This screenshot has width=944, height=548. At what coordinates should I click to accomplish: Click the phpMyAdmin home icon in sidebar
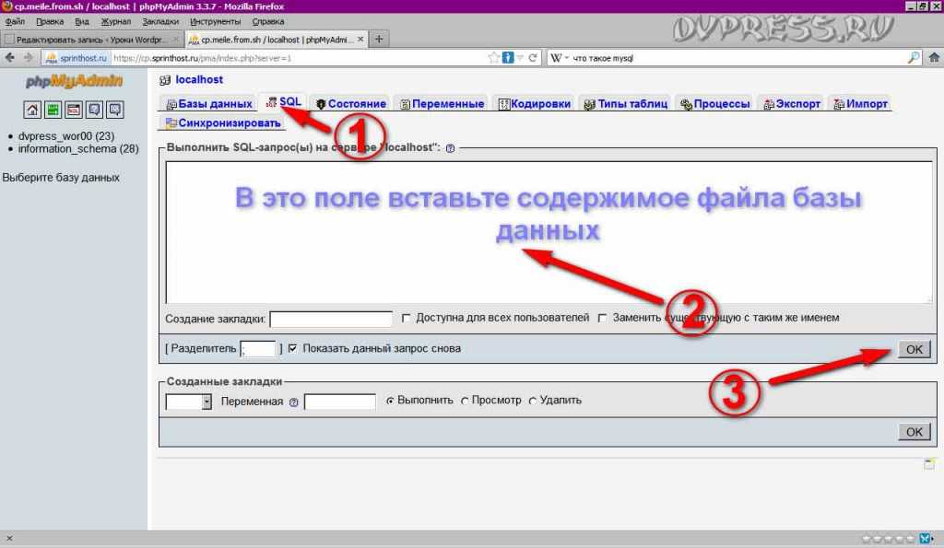point(32,110)
